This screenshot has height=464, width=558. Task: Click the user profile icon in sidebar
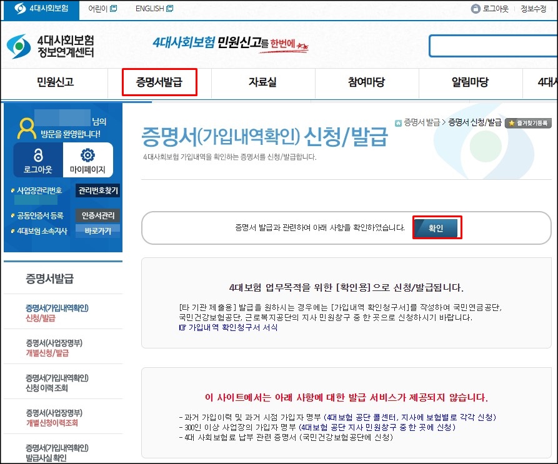click(27, 129)
